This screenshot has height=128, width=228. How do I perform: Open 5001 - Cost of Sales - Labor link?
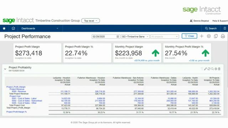point(24,98)
